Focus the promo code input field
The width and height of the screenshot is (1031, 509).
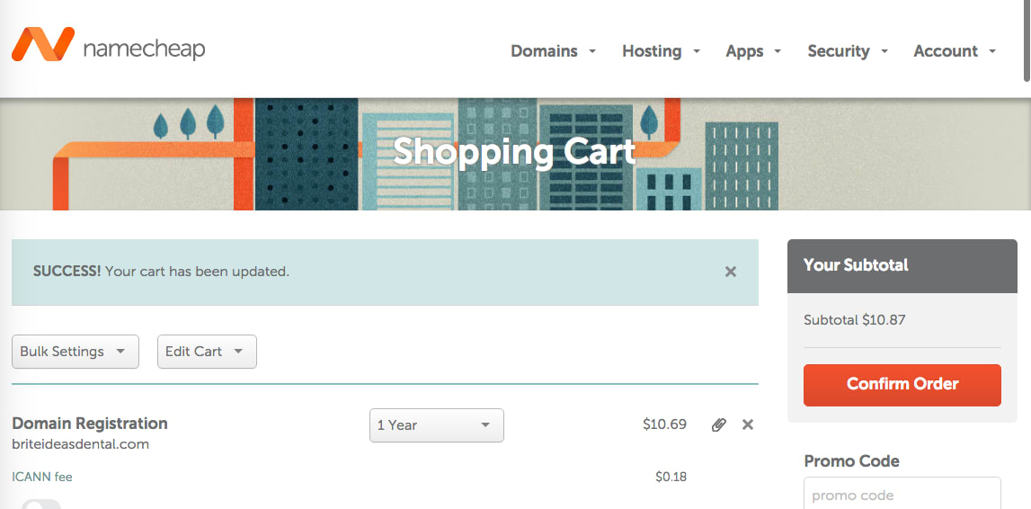click(902, 493)
